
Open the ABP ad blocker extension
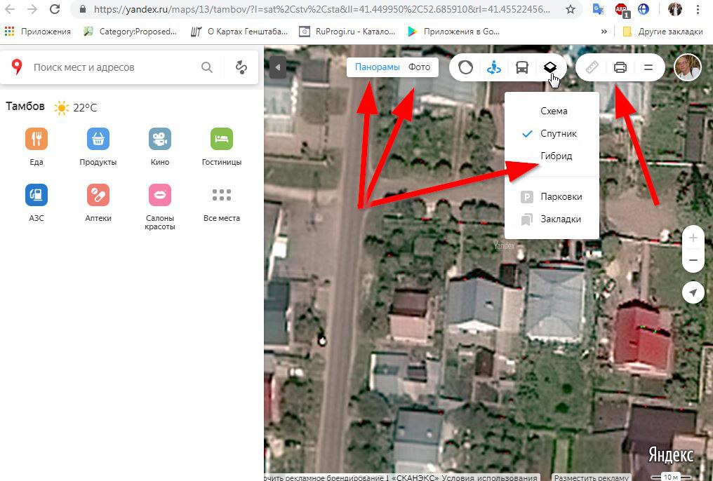(622, 10)
